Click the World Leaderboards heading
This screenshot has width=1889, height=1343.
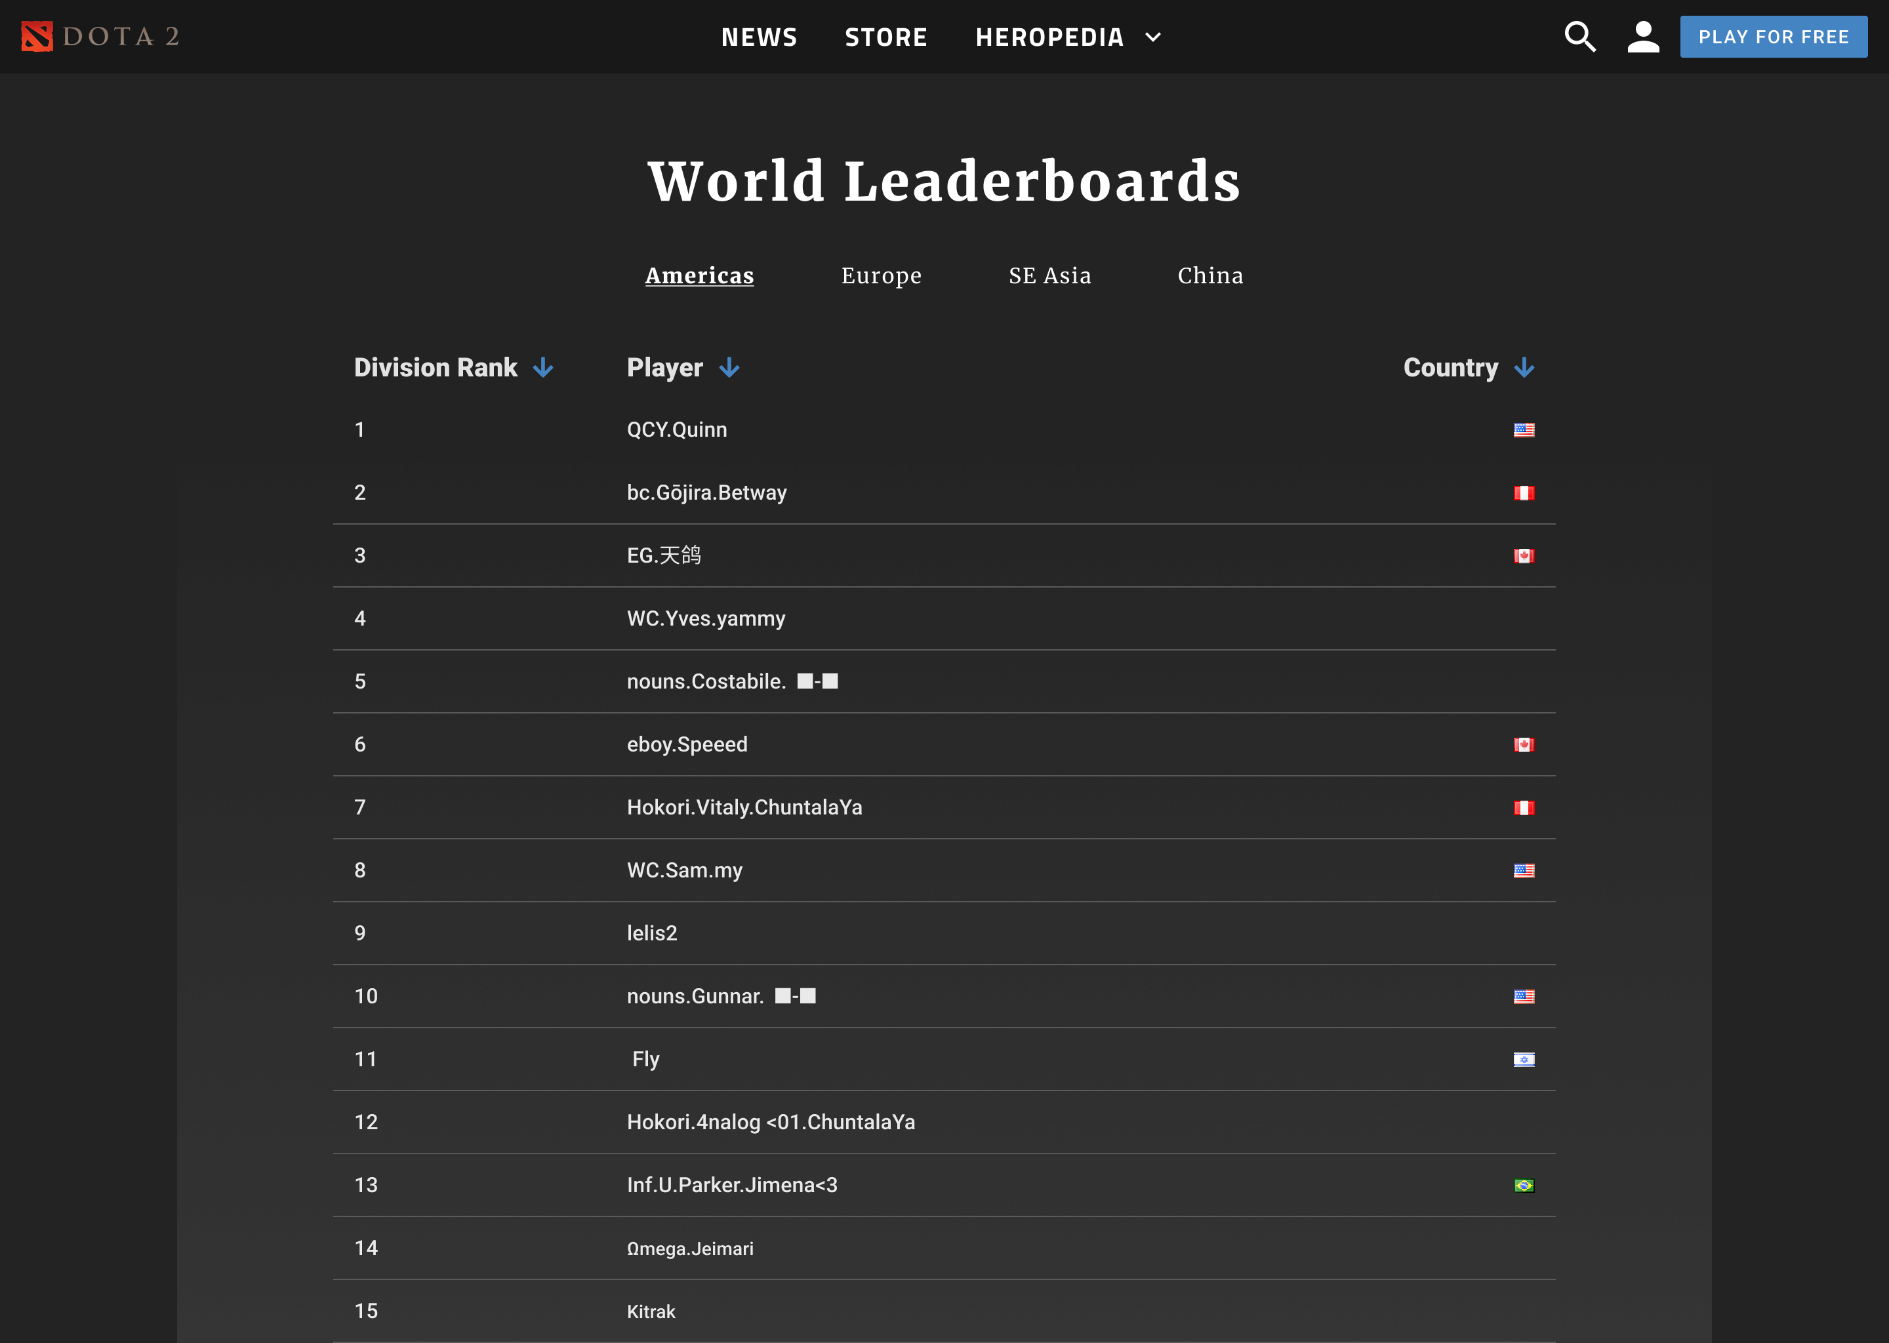tap(944, 180)
